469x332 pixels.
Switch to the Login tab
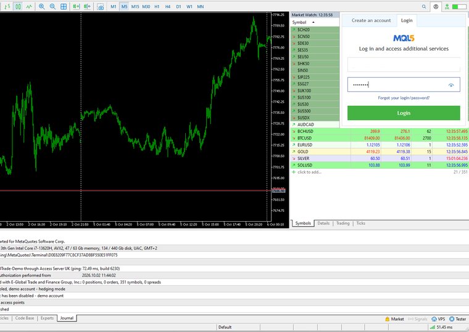coord(407,20)
